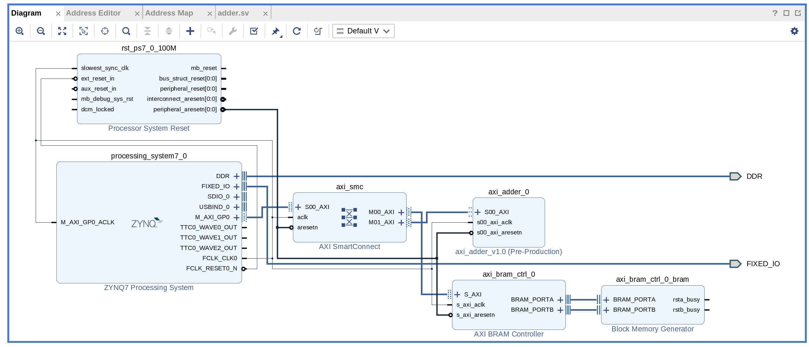Add IP using the plus toolbar icon
Viewport: 809px width, 347px height.
pos(190,31)
